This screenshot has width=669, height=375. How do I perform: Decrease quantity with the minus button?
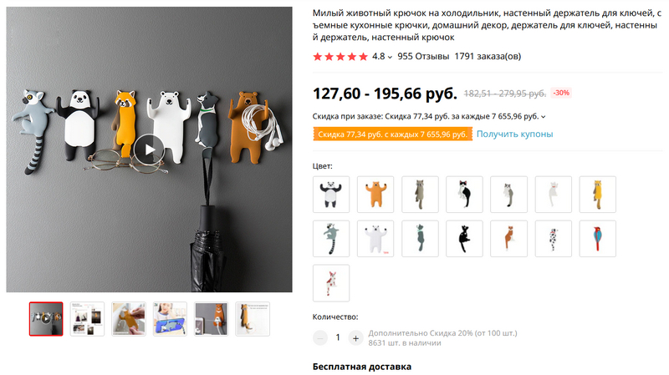point(320,338)
